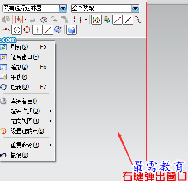Screen dimensions: 188x181
Task: Open the 整个装配 selection scope dropdown
Action: (105, 8)
